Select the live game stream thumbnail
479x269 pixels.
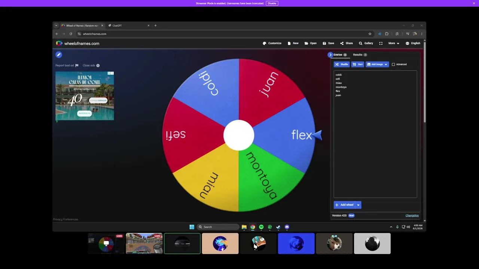(x=144, y=244)
